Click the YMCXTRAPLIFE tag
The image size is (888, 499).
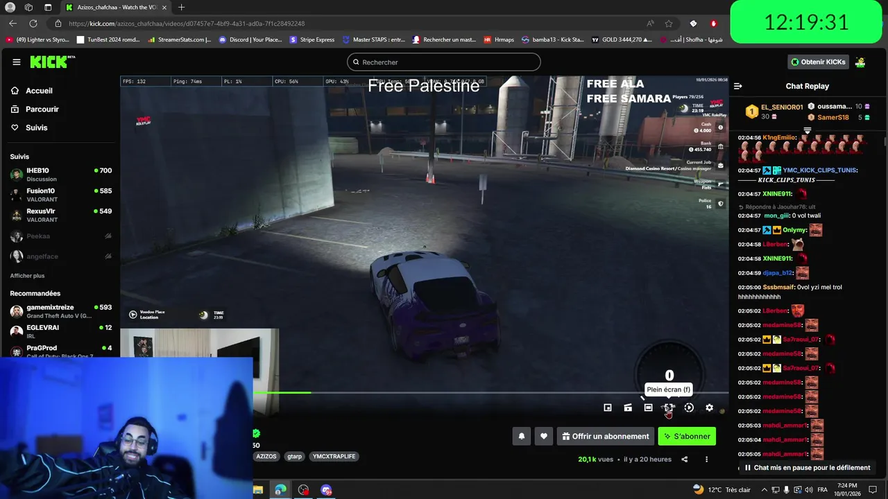(334, 457)
